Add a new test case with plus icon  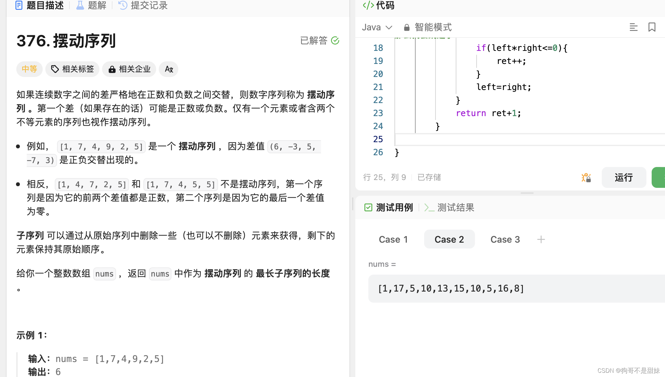coord(541,239)
